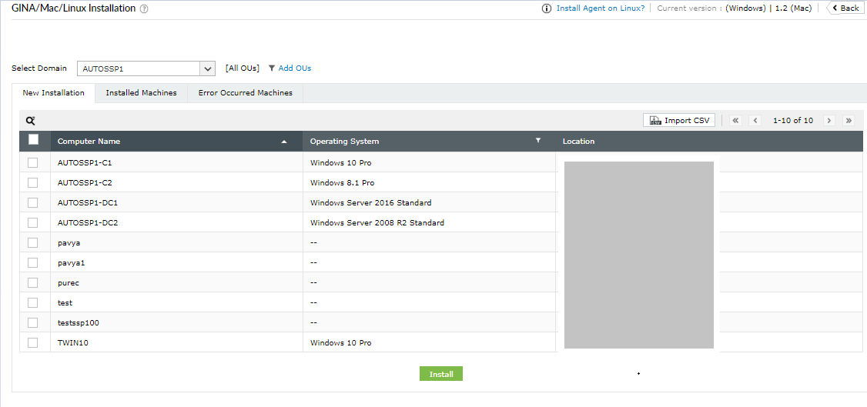Screen dimensions: 867x407
Task: Click the [All OUs] label
Action: (243, 68)
